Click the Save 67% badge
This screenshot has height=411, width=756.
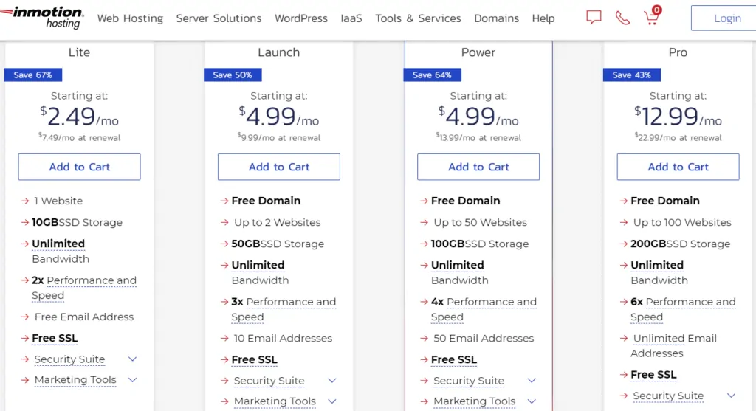[x=33, y=75]
